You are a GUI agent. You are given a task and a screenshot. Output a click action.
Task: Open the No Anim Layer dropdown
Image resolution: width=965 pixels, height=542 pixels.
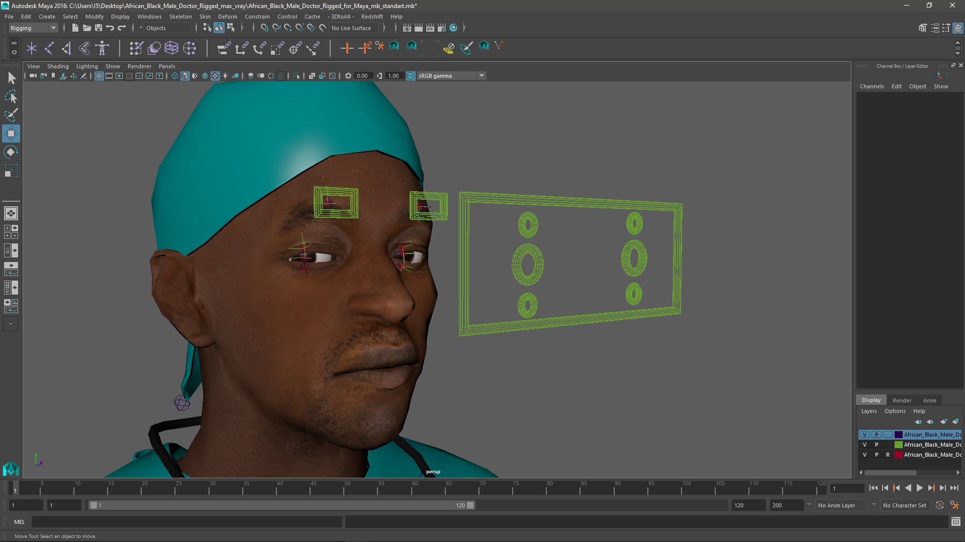pyautogui.click(x=842, y=505)
